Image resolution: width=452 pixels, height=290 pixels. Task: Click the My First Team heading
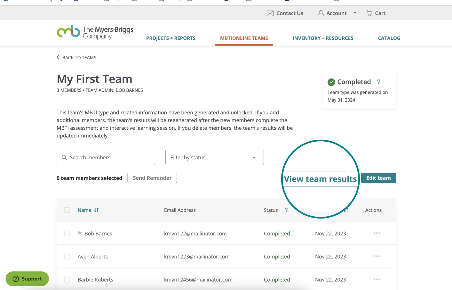click(x=94, y=79)
